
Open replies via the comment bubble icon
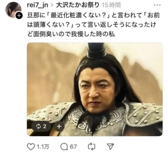coord(64,147)
